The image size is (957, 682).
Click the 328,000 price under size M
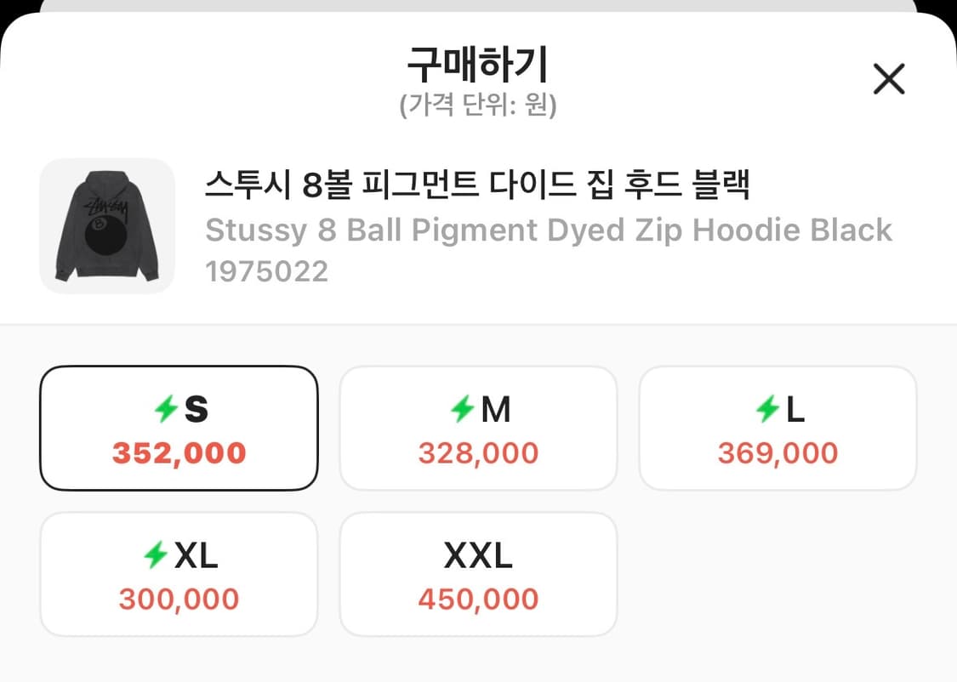point(478,452)
